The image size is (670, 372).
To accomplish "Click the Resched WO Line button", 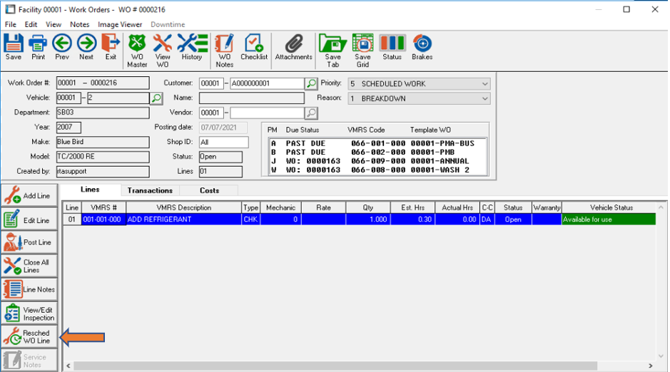I will click(29, 336).
